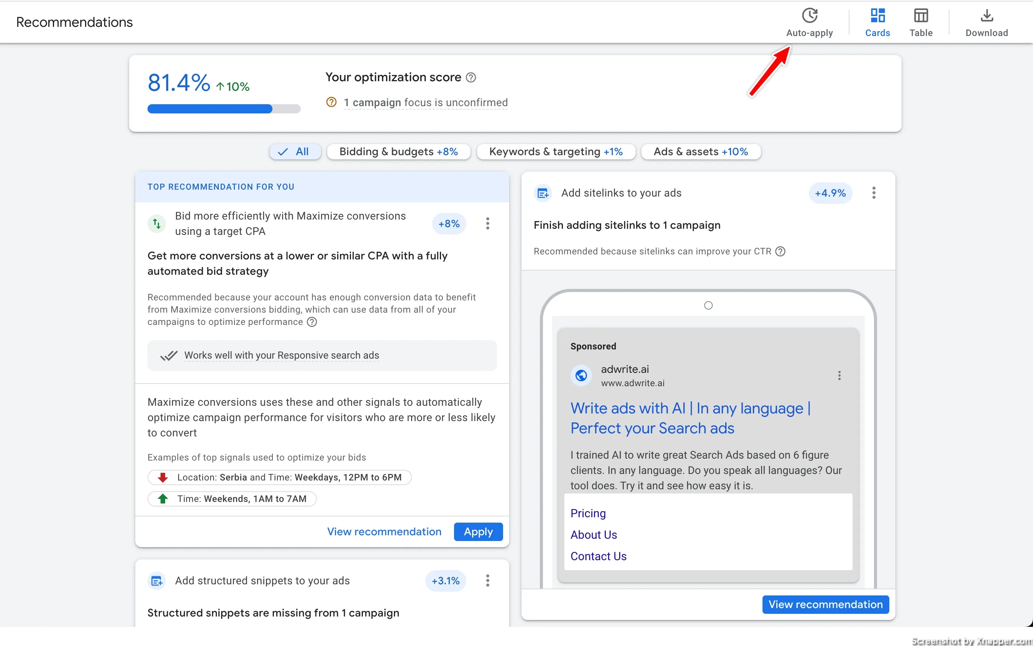
Task: Click 'Finish adding sitelinks to 1 campaign' text
Action: [x=627, y=225]
